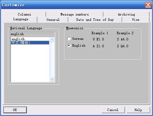The height and width of the screenshot is (116, 153).
Task: Open Help for this dialog
Action: click(138, 110)
